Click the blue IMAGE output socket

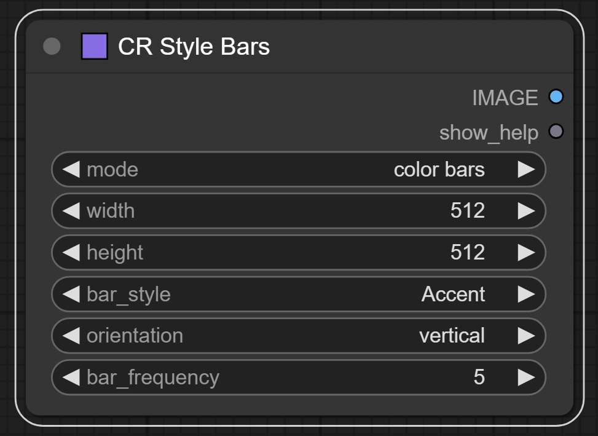[x=556, y=97]
